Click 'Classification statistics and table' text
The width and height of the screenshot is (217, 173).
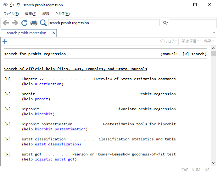137,139
